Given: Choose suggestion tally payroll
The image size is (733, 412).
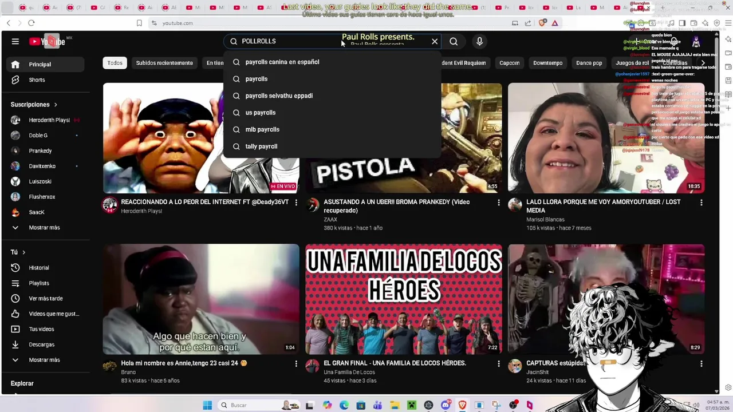Looking at the screenshot, I should (332, 146).
